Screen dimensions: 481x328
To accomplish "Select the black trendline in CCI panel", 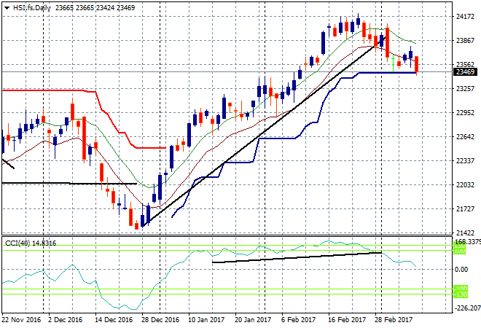I will click(x=297, y=257).
